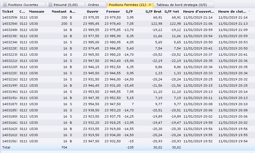Viewport: 255px width, 153px height.
Task: Click the icon on the Résumé tab
Action: (x=50, y=5)
